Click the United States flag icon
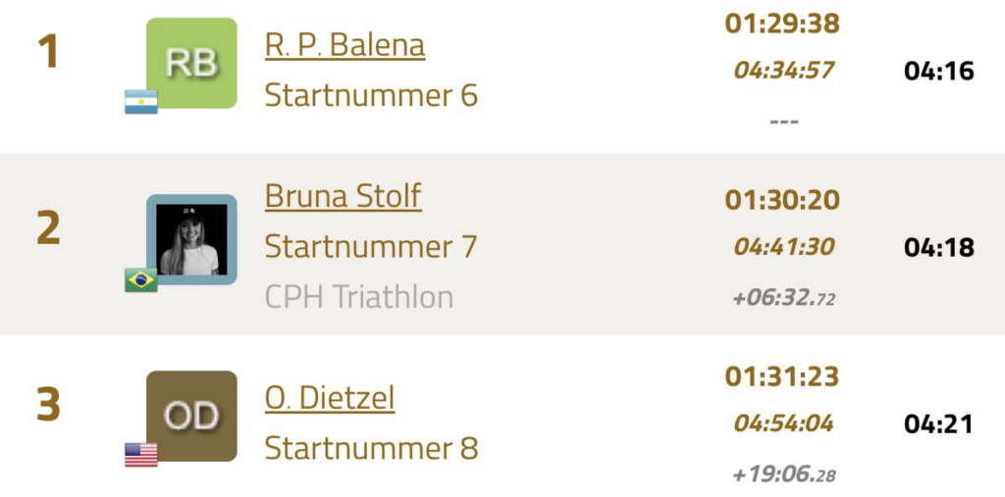Viewport: 1005px width, 497px height. click(x=141, y=455)
